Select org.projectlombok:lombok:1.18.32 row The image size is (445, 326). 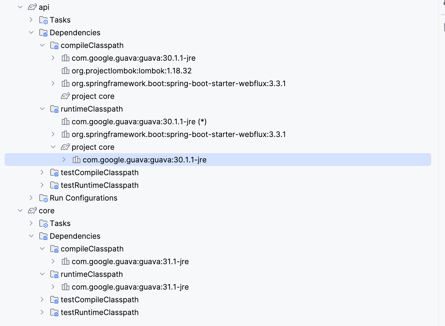click(x=218, y=71)
